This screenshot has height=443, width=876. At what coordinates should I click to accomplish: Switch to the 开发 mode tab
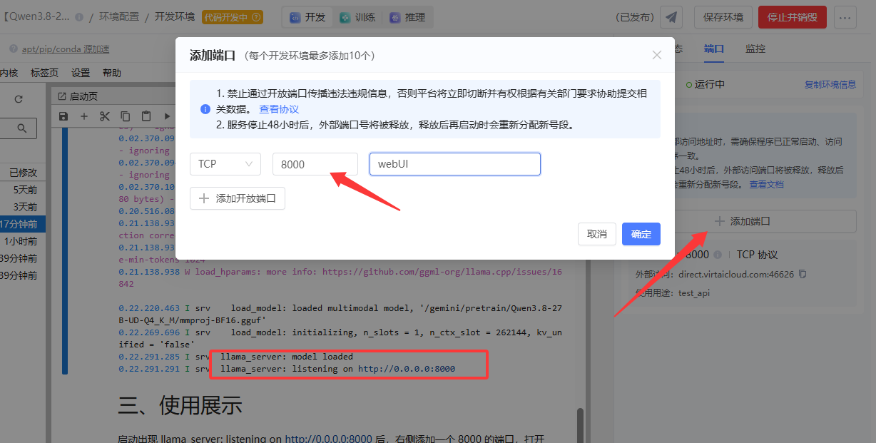tap(307, 17)
